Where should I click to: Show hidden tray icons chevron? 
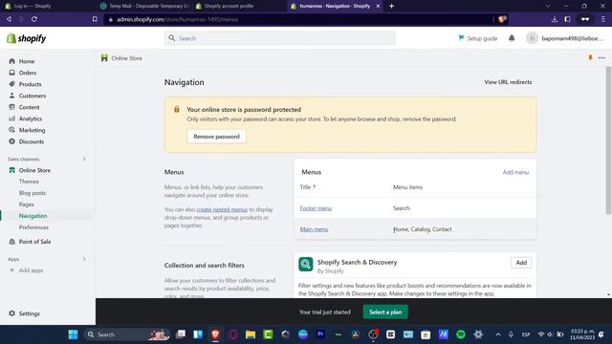point(498,334)
